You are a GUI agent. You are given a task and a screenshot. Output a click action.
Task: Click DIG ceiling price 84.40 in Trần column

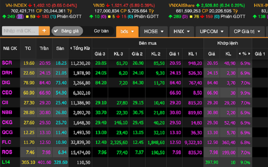coord(45,83)
